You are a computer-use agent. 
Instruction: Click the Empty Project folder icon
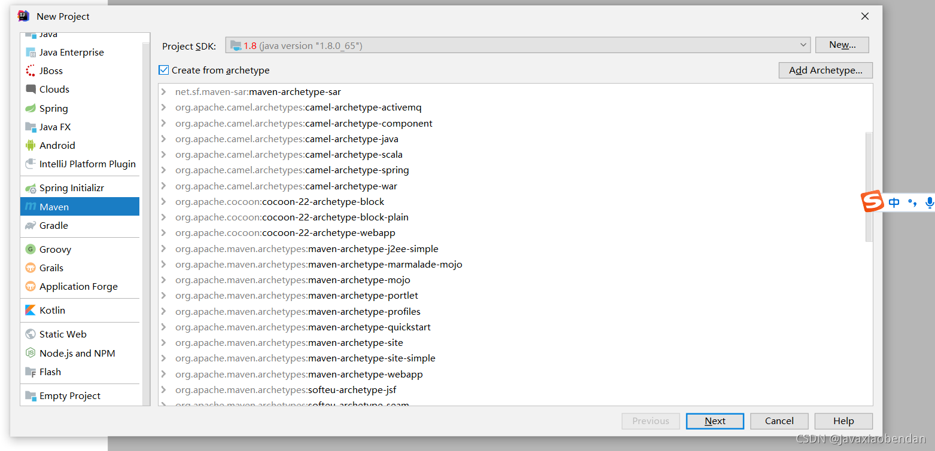pyautogui.click(x=31, y=396)
